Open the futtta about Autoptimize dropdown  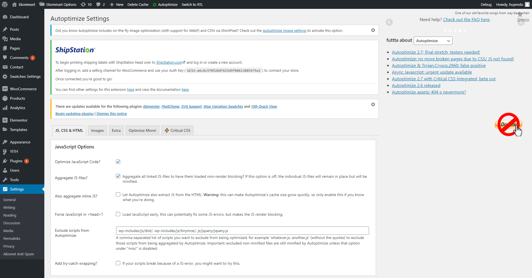pos(433,41)
